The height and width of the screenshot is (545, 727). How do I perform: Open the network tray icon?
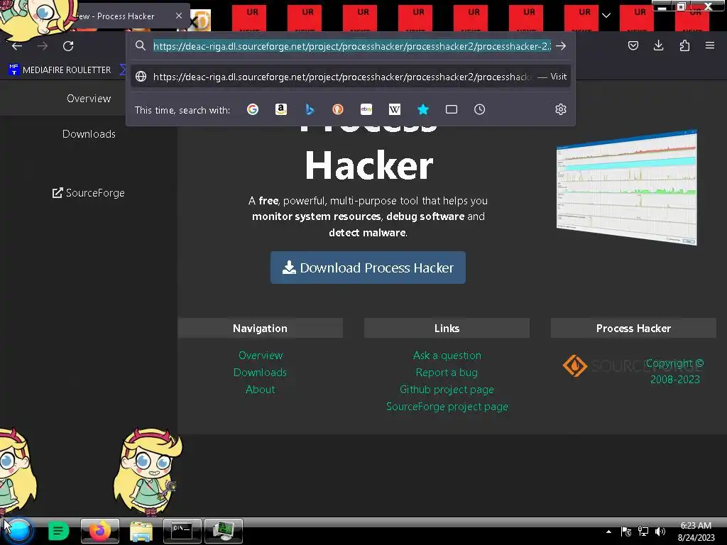643,532
